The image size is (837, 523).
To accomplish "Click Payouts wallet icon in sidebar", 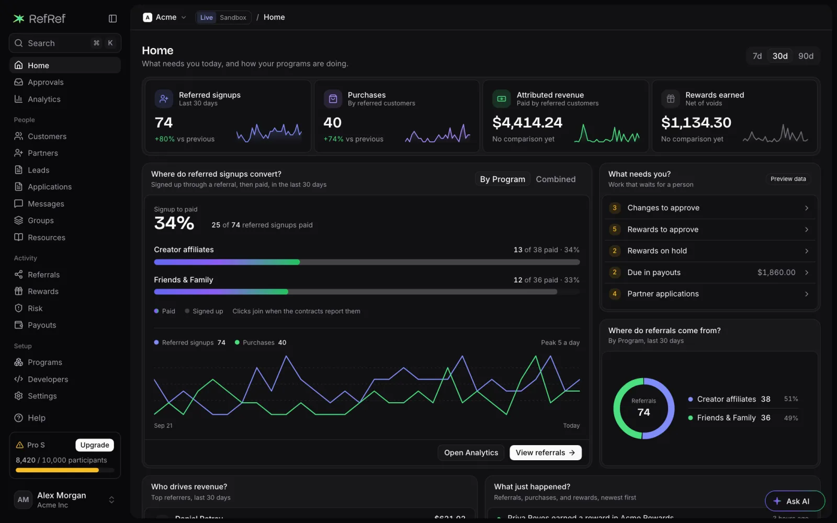I will pos(19,325).
